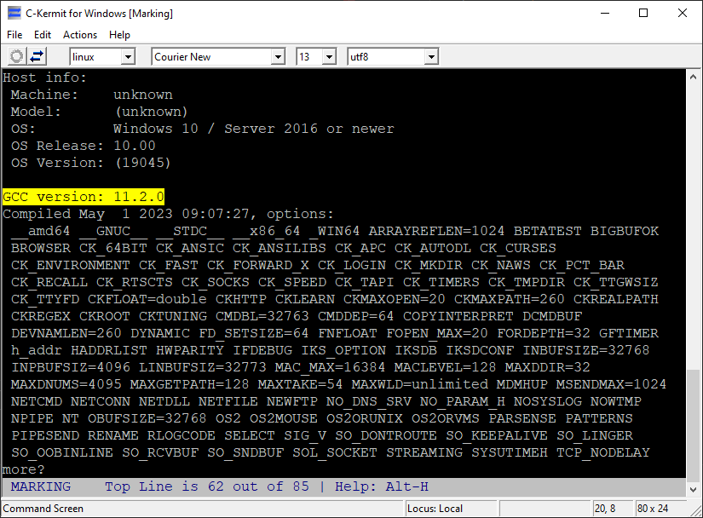
Task: Click the scrollbar down arrow
Action: [693, 489]
